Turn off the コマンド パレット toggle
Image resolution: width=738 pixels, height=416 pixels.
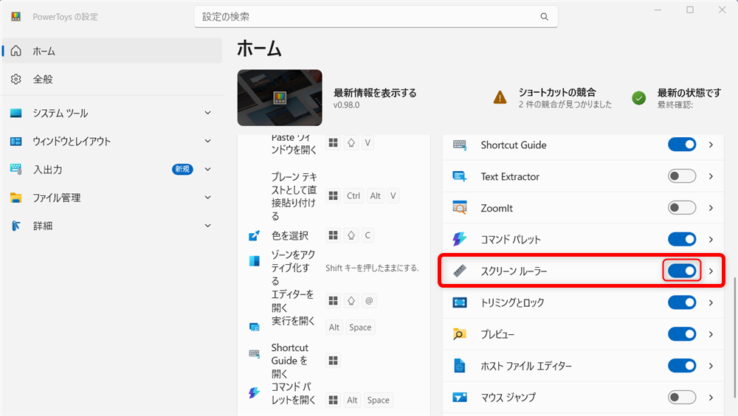click(681, 239)
